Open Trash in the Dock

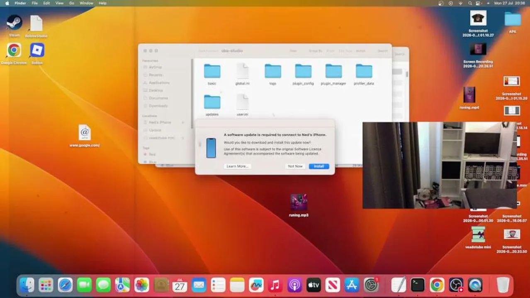pos(503,285)
